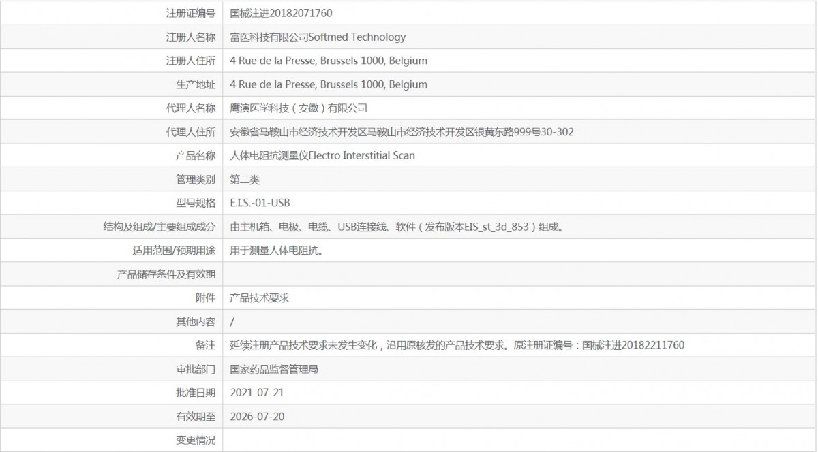
Task: Select the address in 生产地址 row
Action: (329, 84)
